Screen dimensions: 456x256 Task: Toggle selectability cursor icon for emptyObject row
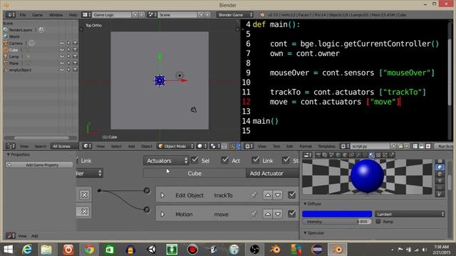click(x=68, y=70)
